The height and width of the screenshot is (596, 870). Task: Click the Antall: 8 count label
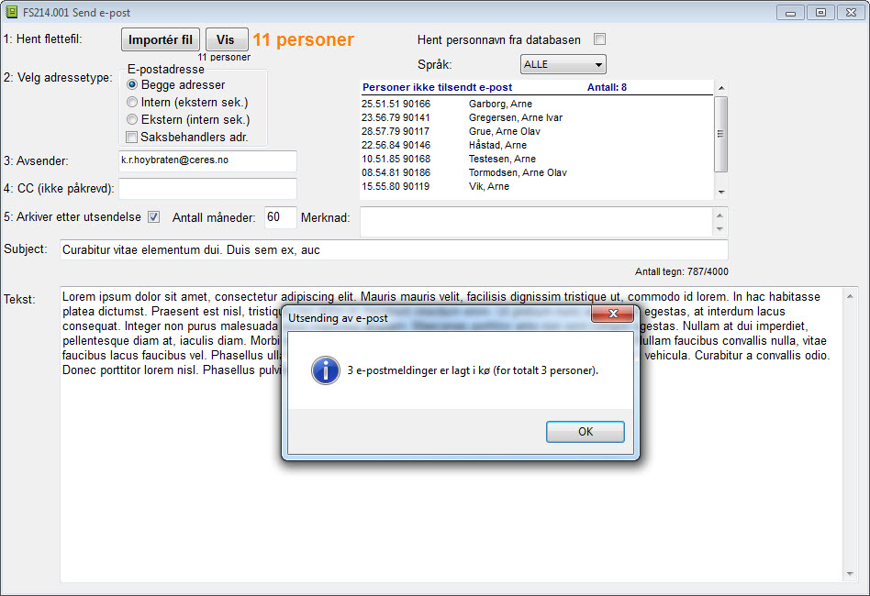pos(607,87)
